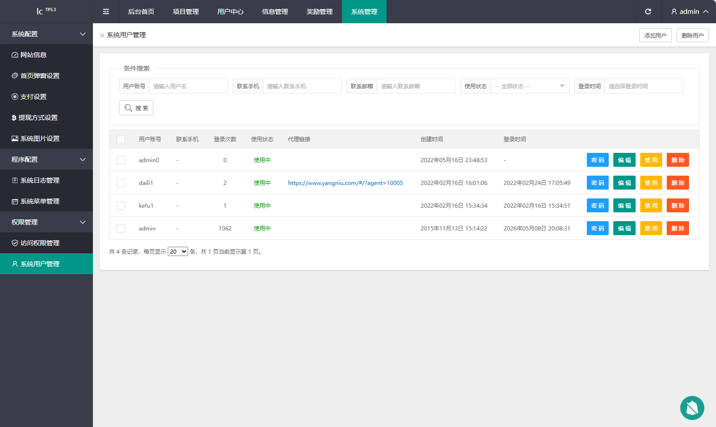Open 提现方式设置 in the sidebar
The width and height of the screenshot is (716, 427).
pos(46,118)
